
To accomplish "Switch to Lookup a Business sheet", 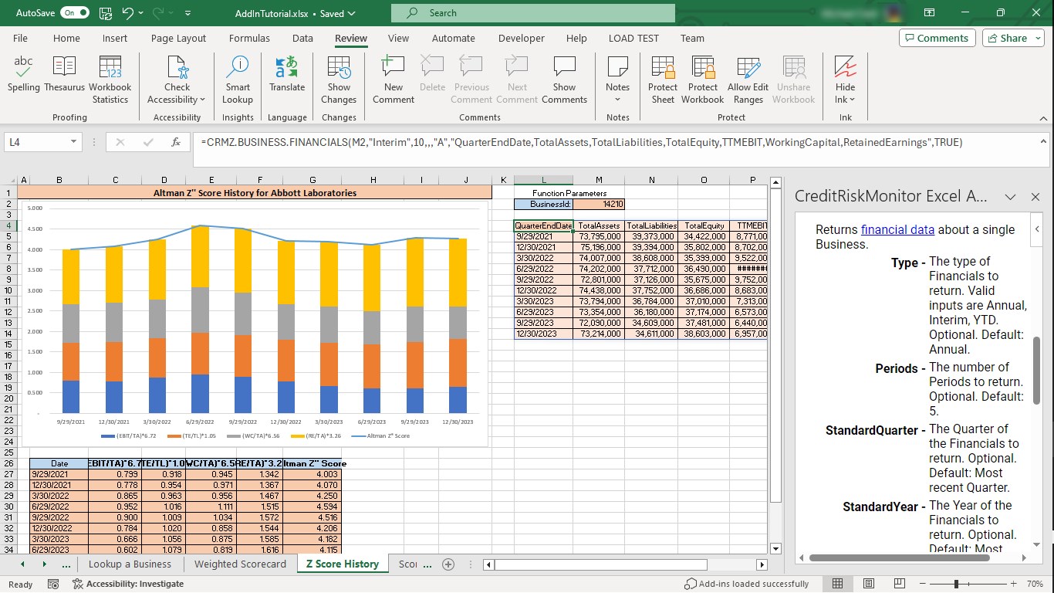I will 130,564.
